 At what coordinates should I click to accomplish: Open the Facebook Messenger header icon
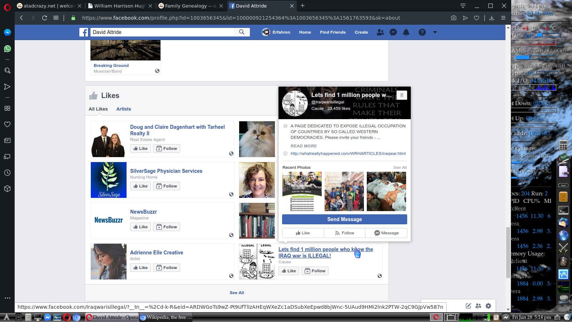pyautogui.click(x=393, y=32)
